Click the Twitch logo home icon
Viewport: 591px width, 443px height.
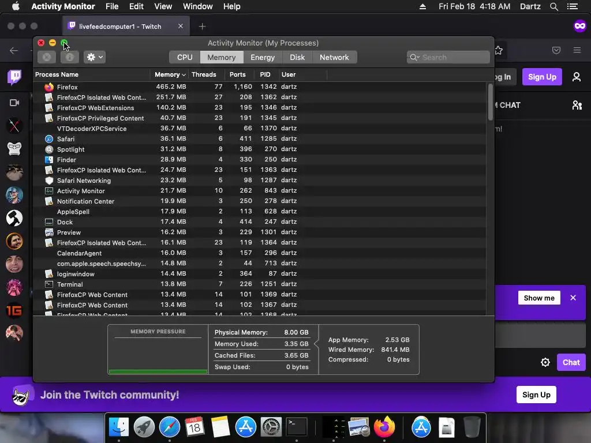coord(14,77)
